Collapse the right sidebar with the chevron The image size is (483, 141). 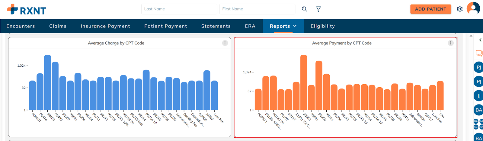tap(480, 40)
